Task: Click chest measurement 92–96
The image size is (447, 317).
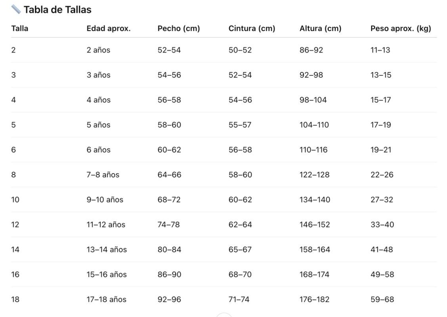Action: click(169, 300)
